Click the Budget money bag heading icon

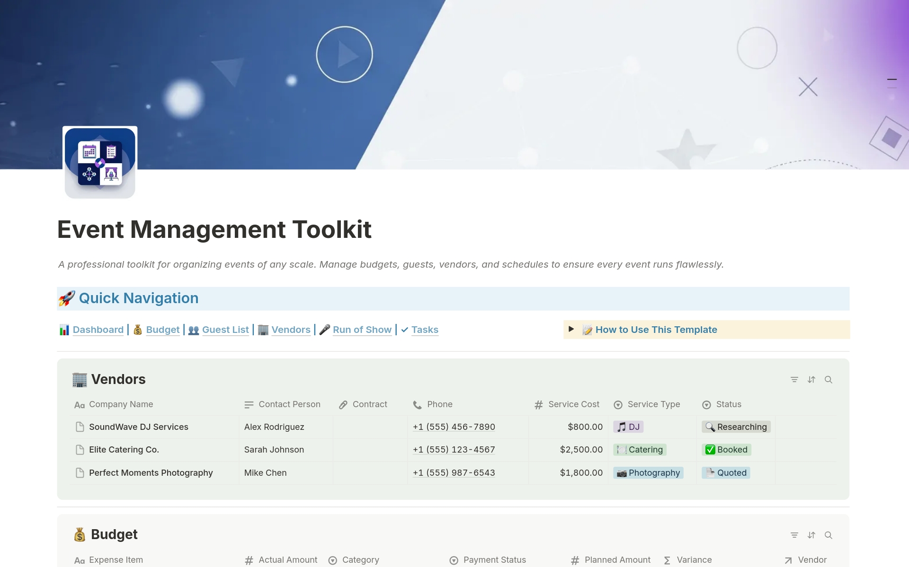[80, 535]
